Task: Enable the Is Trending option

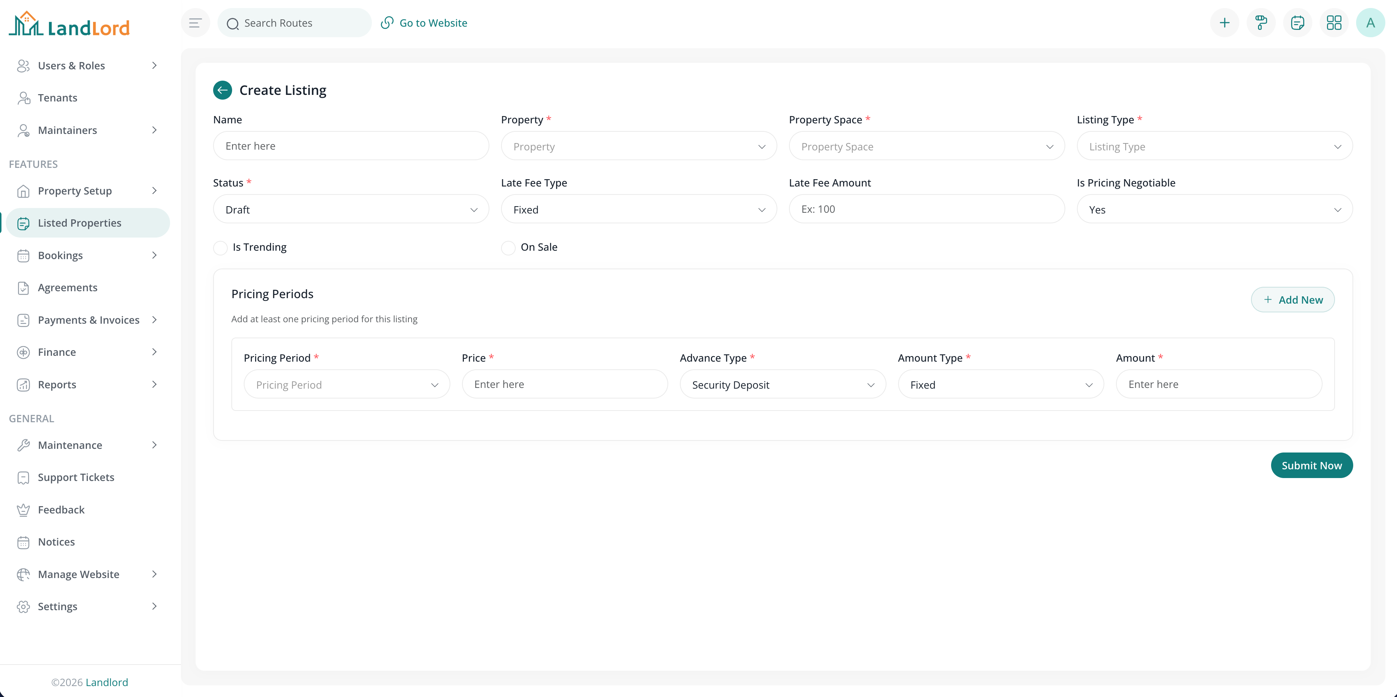Action: pyautogui.click(x=220, y=247)
